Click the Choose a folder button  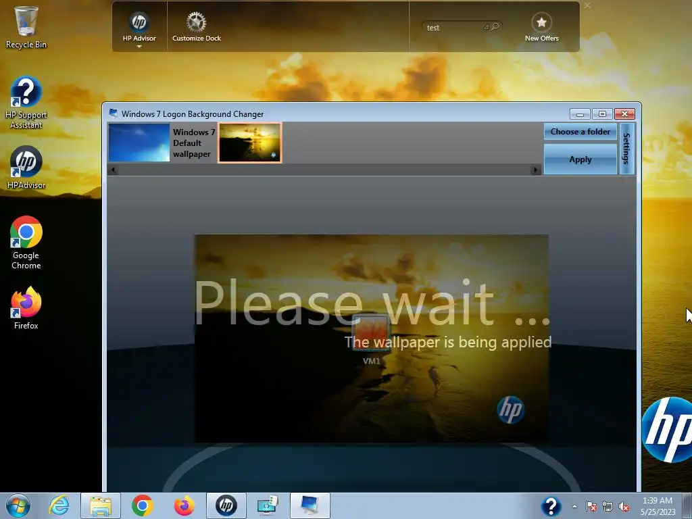580,132
